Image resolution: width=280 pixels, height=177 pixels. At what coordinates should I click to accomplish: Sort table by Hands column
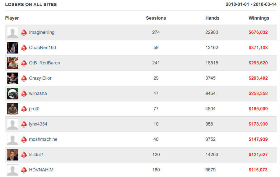212,18
